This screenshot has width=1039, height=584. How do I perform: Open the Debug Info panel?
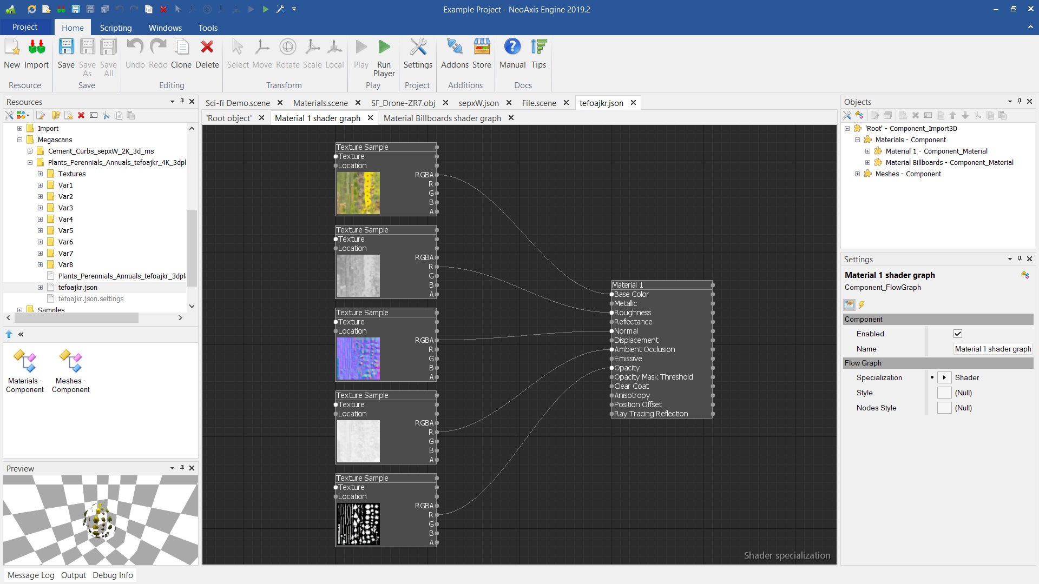pos(113,575)
